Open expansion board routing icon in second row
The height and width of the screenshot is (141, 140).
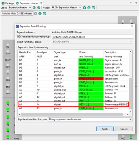(44, 14)
